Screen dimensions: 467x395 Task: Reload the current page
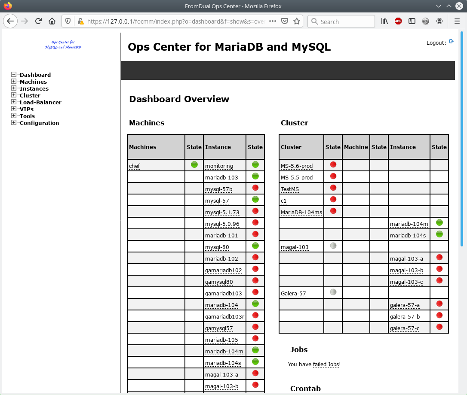click(38, 21)
